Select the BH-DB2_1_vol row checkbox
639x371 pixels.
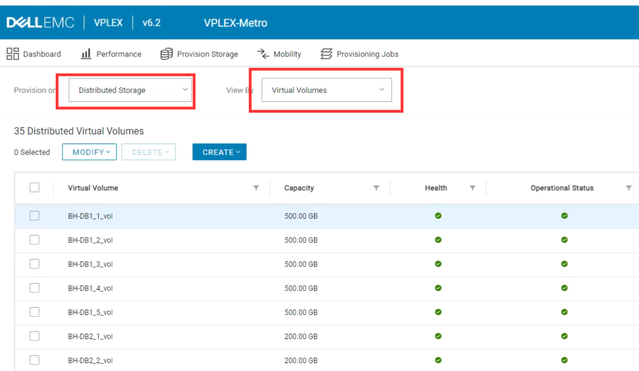34,336
